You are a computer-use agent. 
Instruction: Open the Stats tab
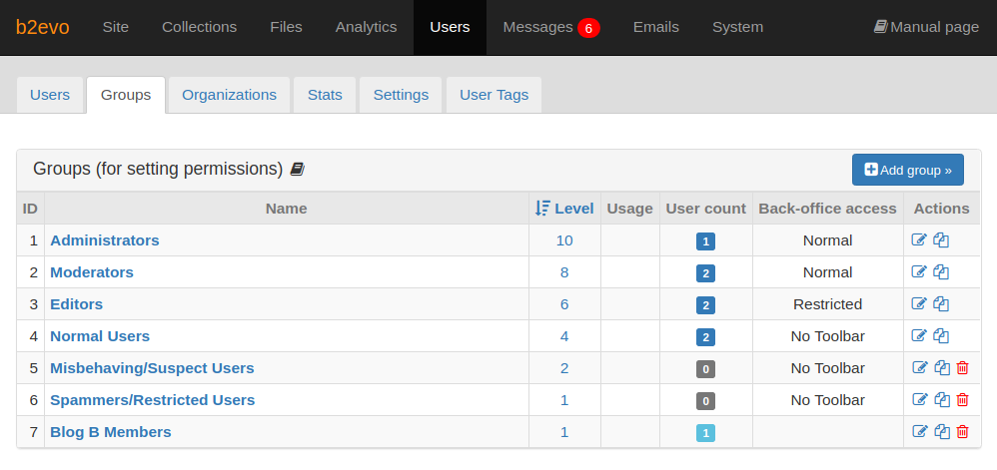[x=325, y=95]
